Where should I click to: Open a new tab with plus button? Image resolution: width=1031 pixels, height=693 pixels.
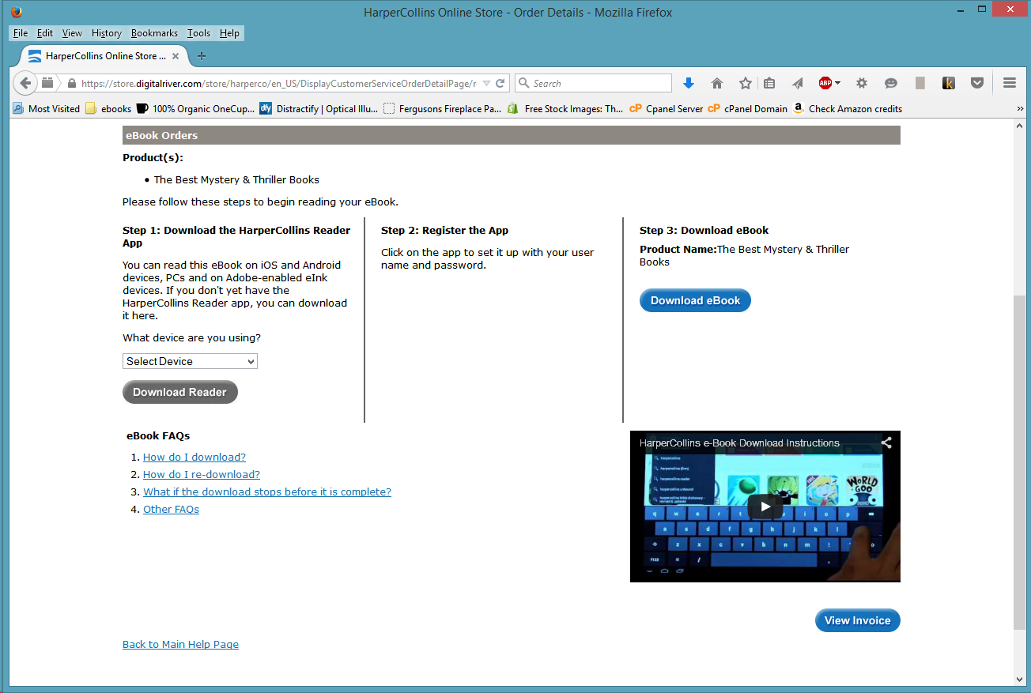202,56
